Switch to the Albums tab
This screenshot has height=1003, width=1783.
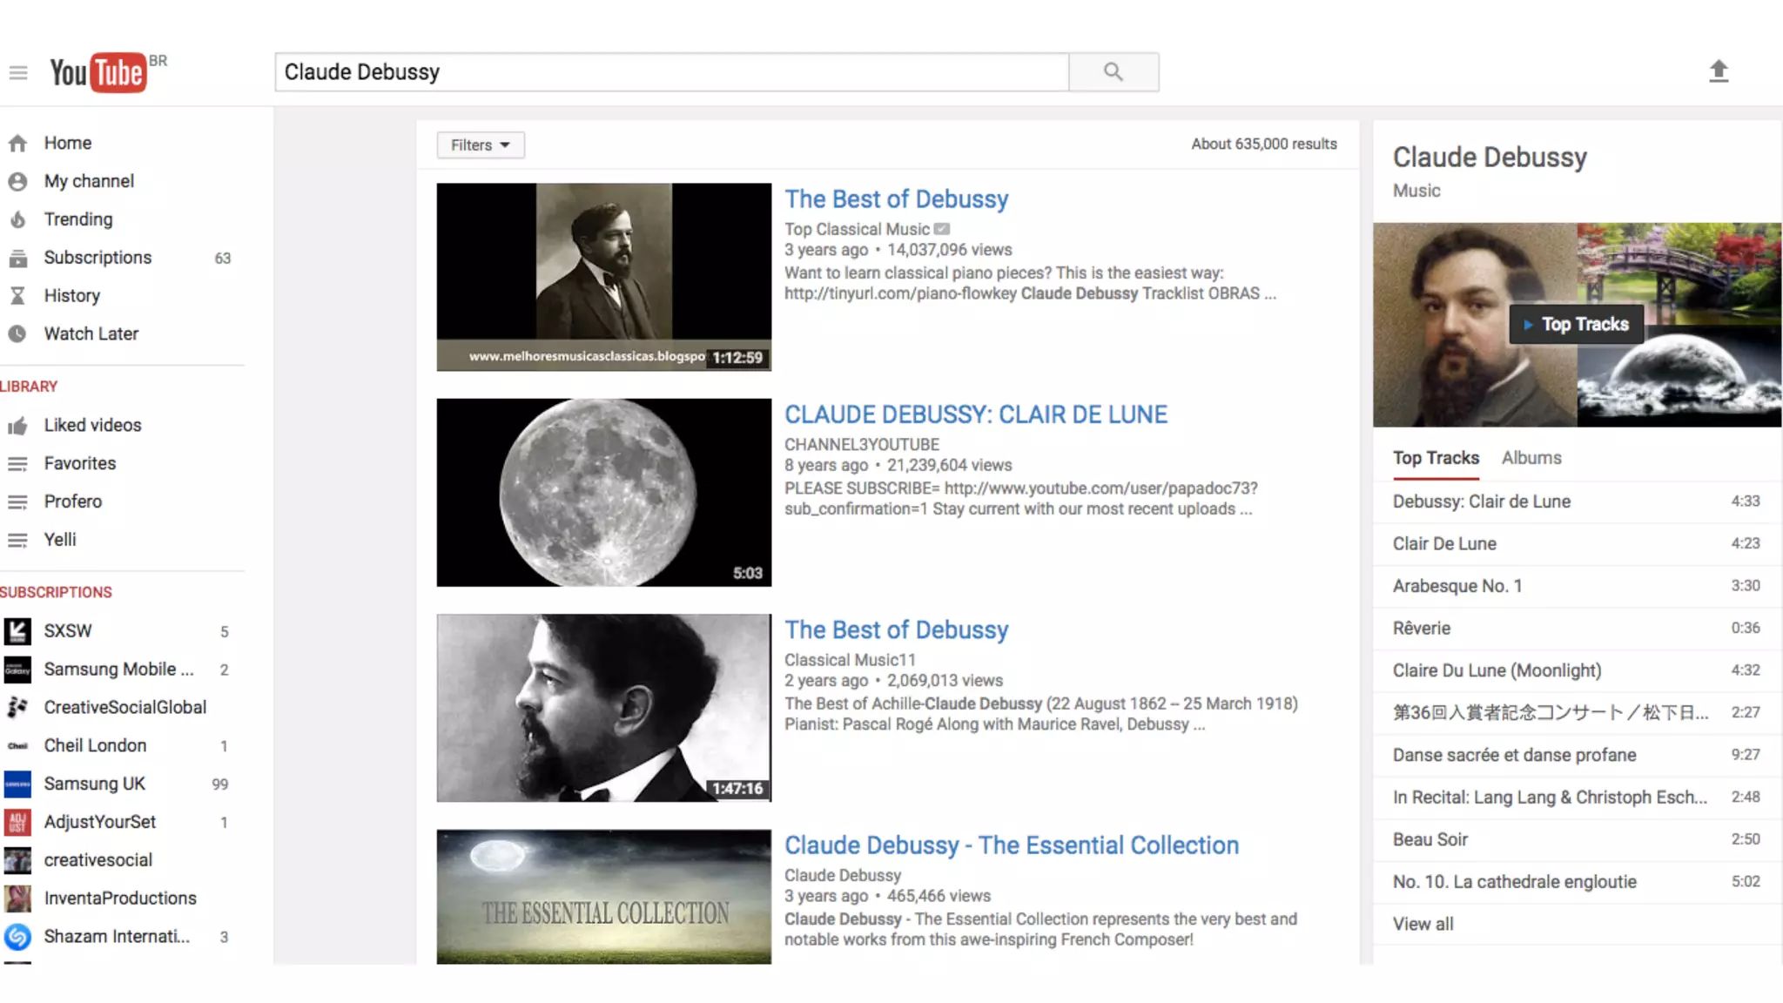[x=1531, y=458]
